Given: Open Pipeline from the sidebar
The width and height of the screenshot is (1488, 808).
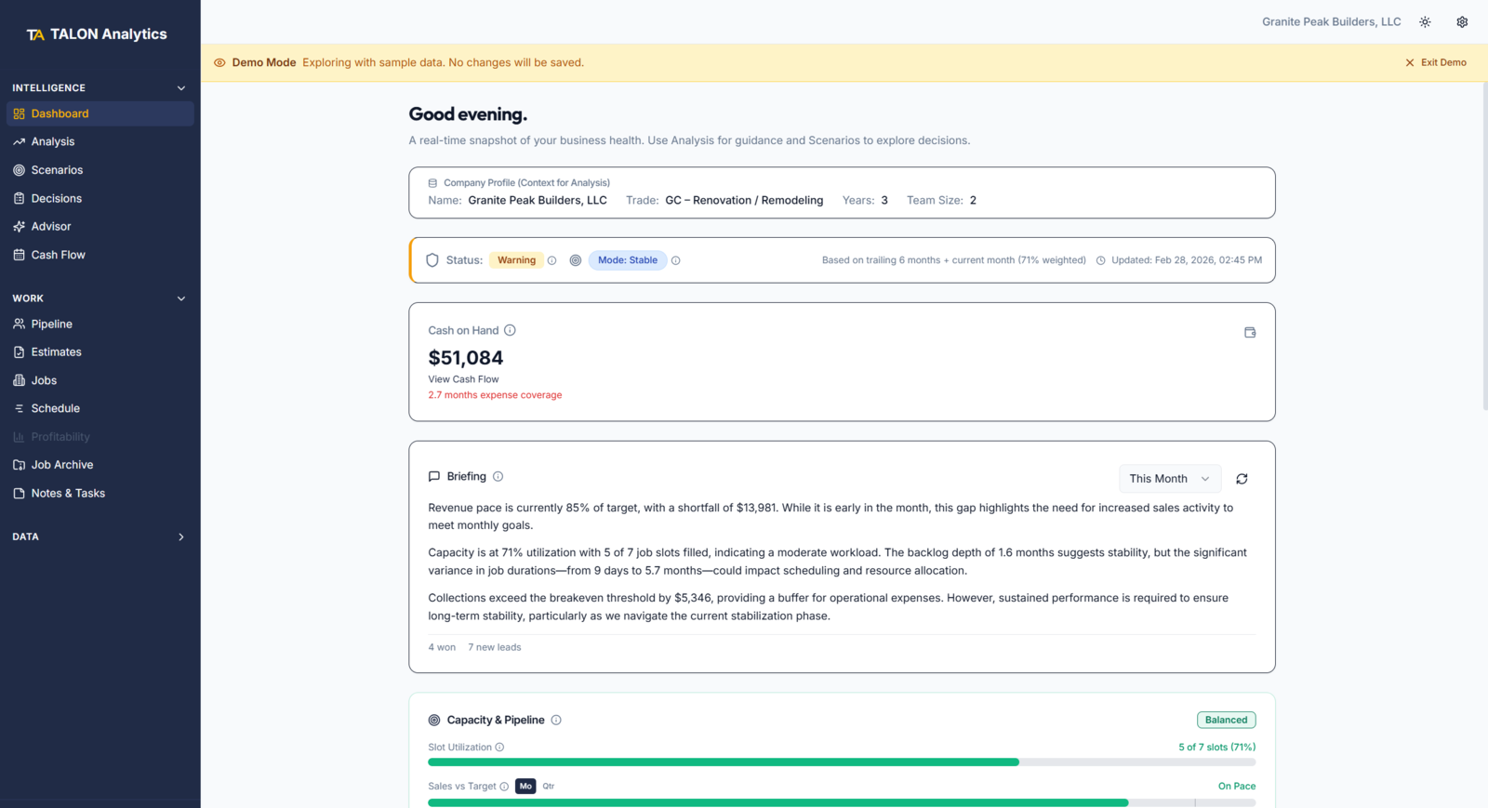Looking at the screenshot, I should pyautogui.click(x=100, y=324).
